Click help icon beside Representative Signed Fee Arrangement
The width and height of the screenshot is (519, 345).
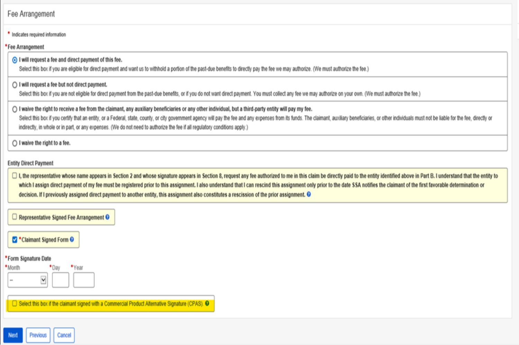[x=107, y=217]
